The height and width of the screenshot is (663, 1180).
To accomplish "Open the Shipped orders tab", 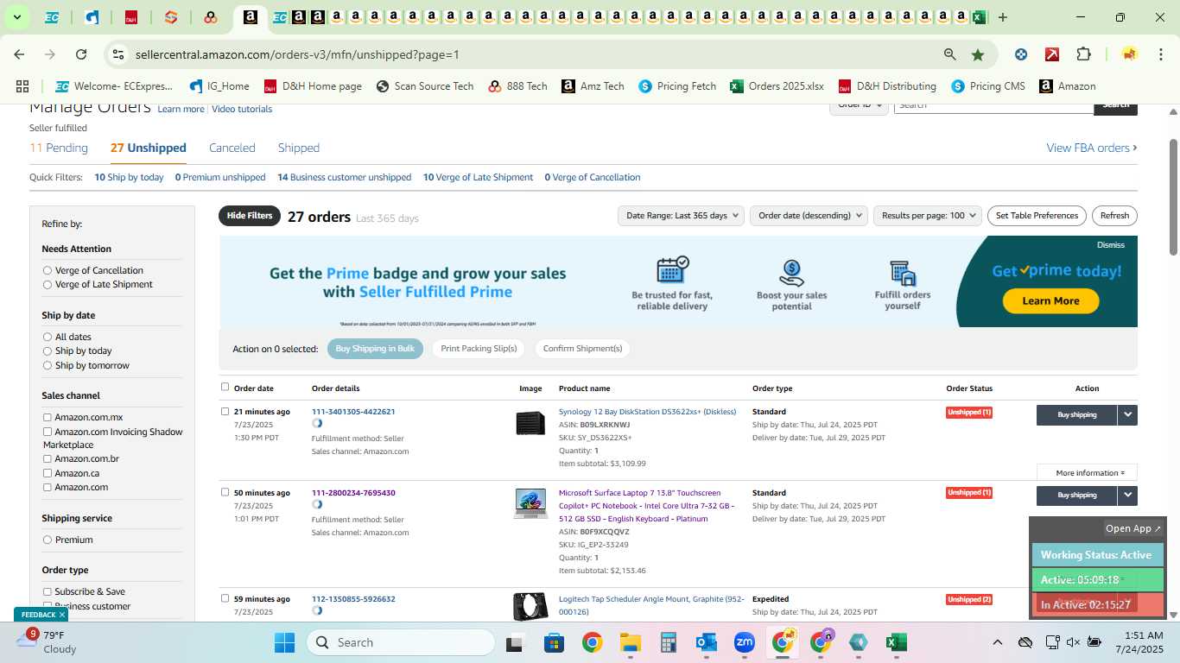I will click(x=299, y=148).
